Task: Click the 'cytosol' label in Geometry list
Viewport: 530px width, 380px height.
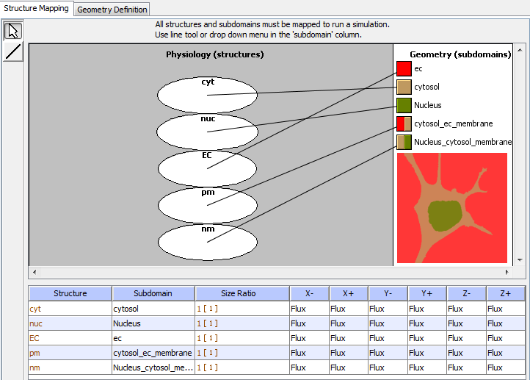Action: pyautogui.click(x=426, y=87)
